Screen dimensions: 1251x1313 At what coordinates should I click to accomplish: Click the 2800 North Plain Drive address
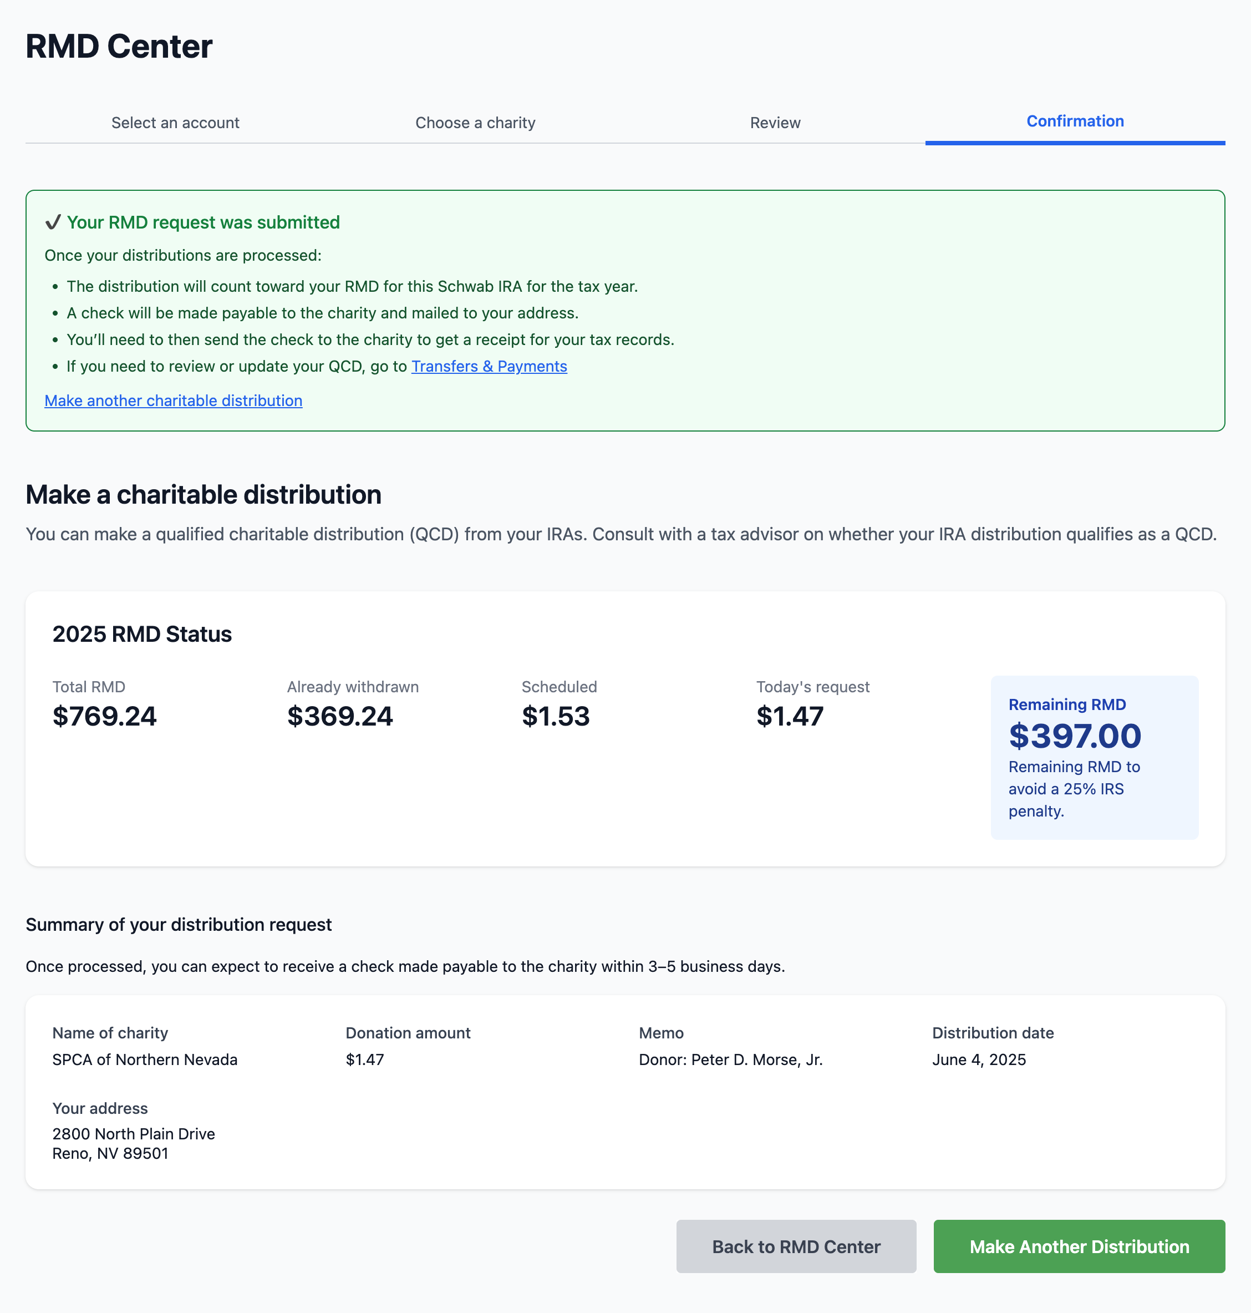134,1133
